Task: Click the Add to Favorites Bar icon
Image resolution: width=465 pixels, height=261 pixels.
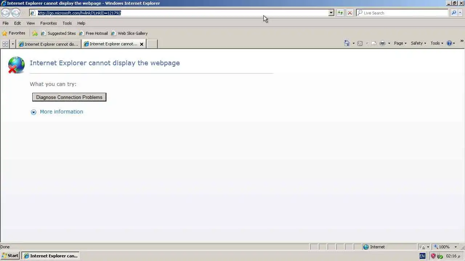Action: pyautogui.click(x=35, y=33)
